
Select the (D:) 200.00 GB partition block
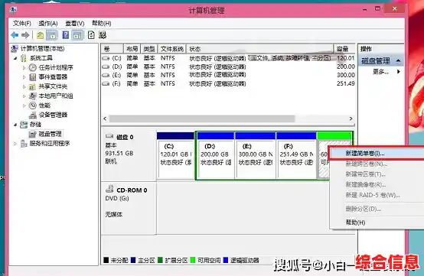pos(216,155)
